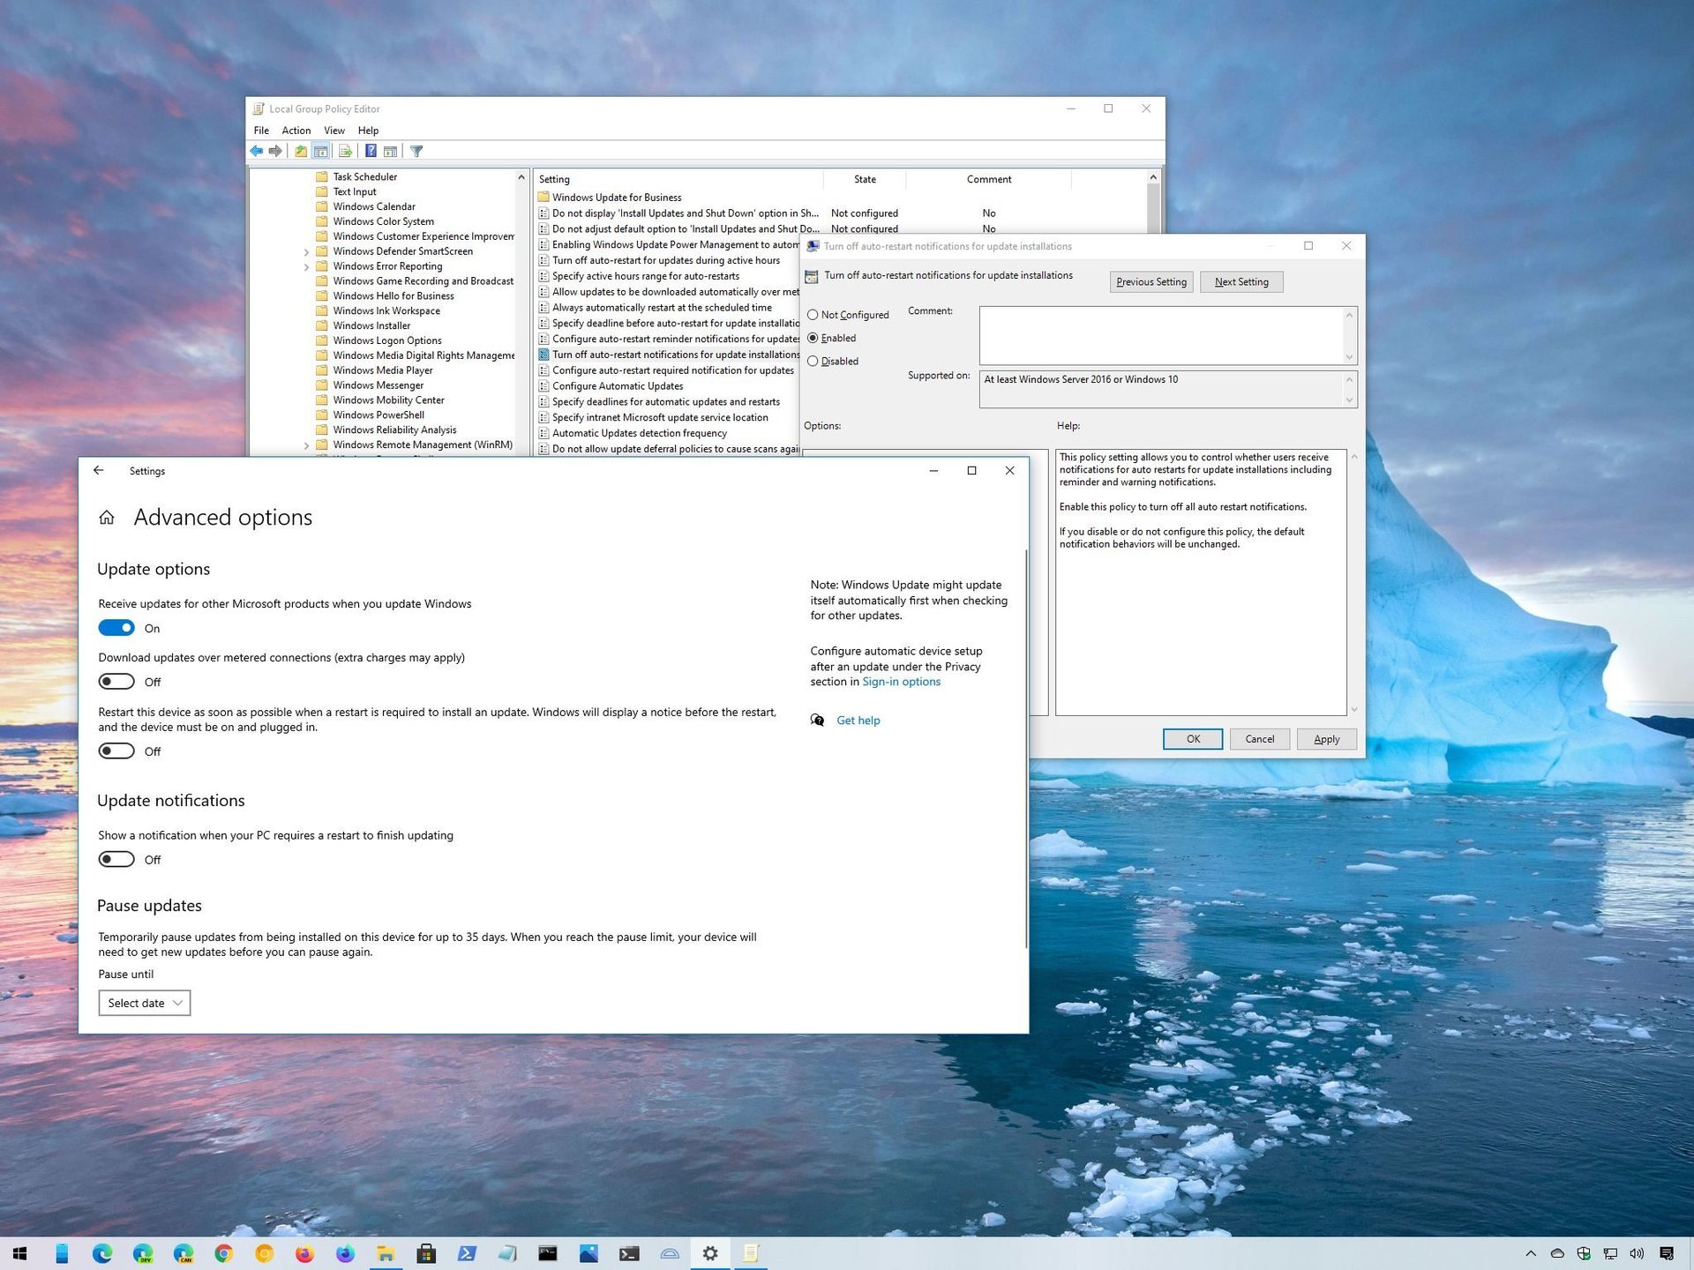
Task: Click the Show/Hide Action Pane toolbar icon
Action: click(391, 151)
